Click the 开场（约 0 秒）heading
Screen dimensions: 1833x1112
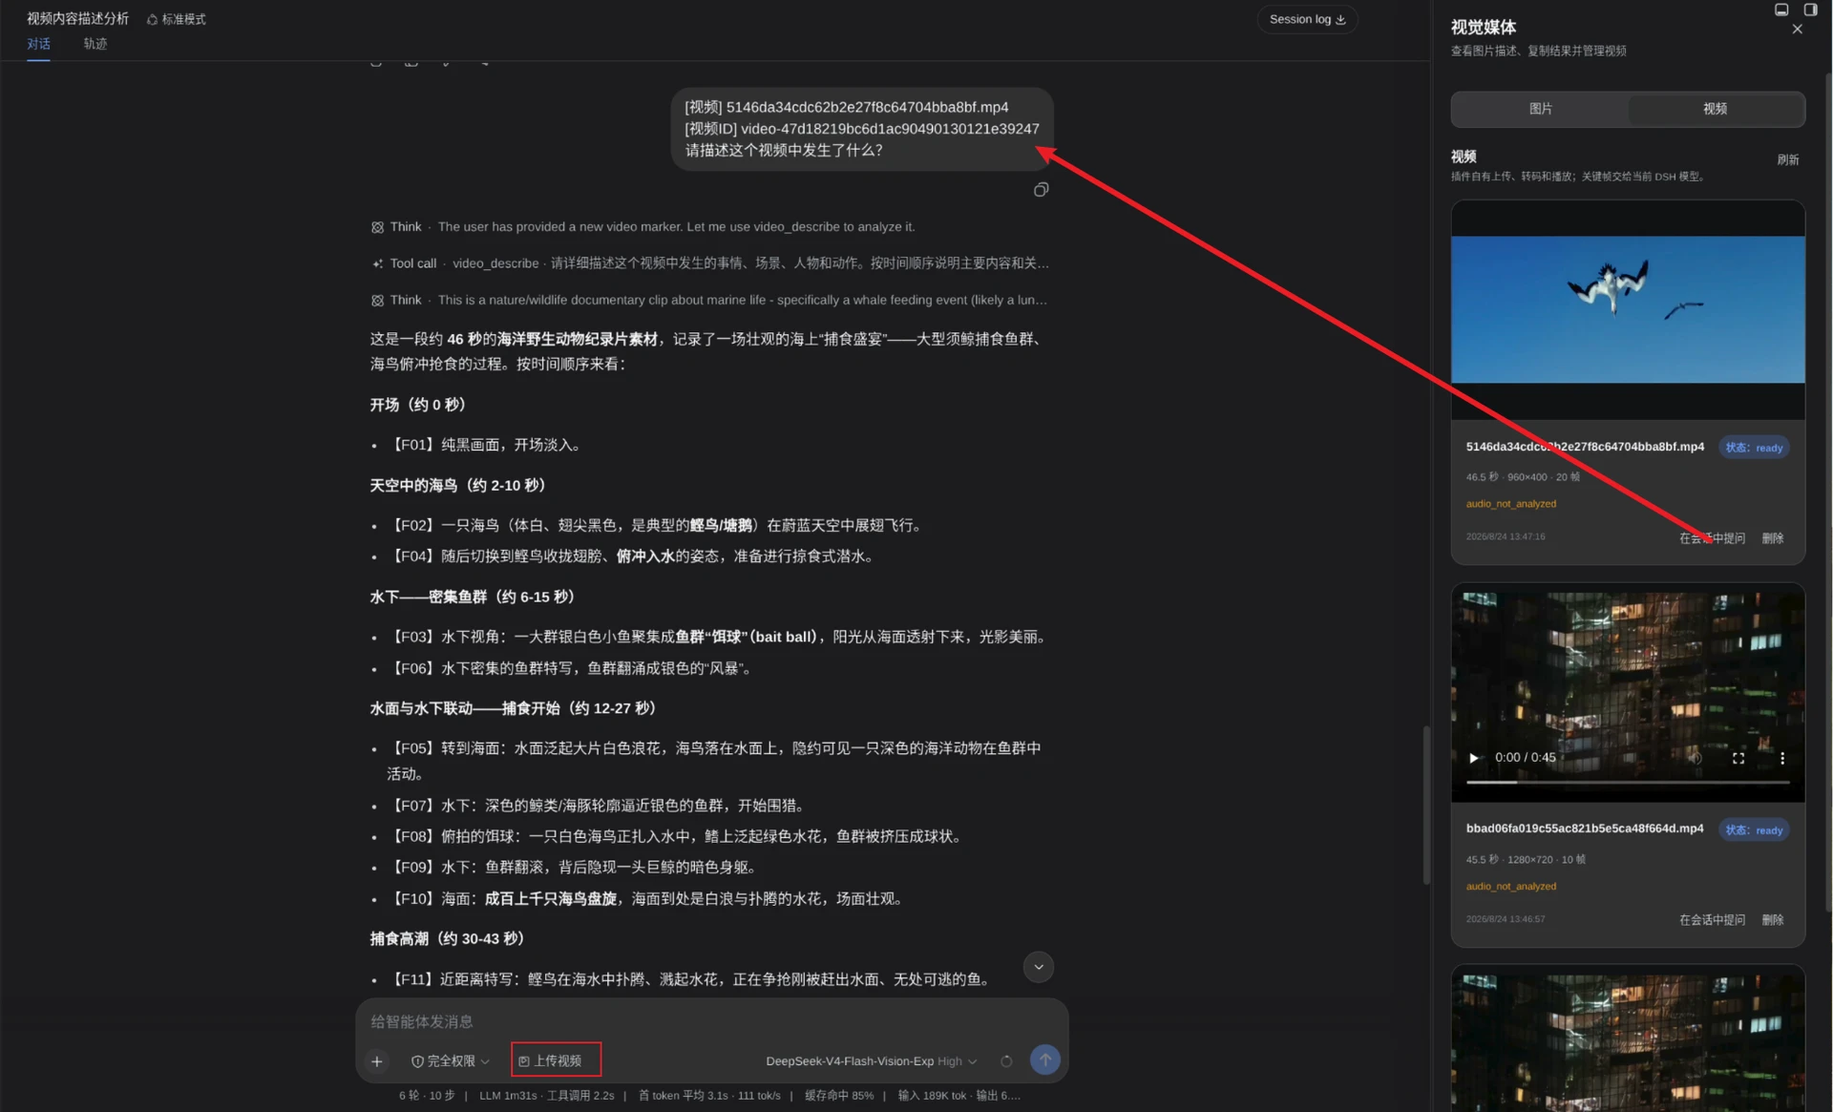coord(417,405)
